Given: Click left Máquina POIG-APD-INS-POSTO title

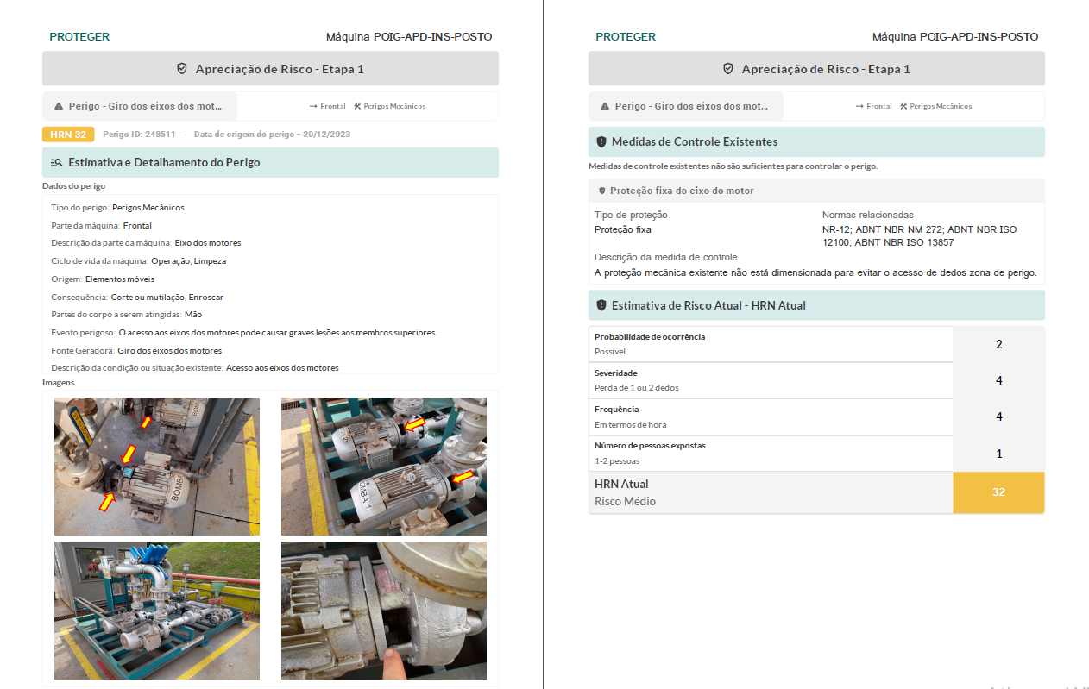Looking at the screenshot, I should point(409,37).
